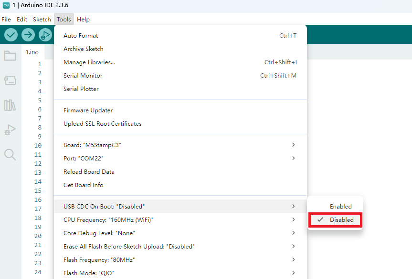Expand Core Debug Level "None" submenu
Screen dimensions: 412x279
(180, 233)
